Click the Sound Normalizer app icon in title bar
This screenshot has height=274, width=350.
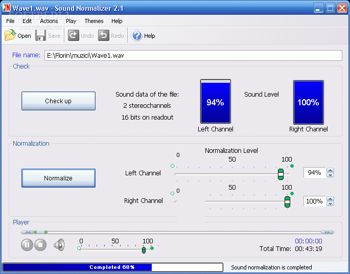pos(7,8)
